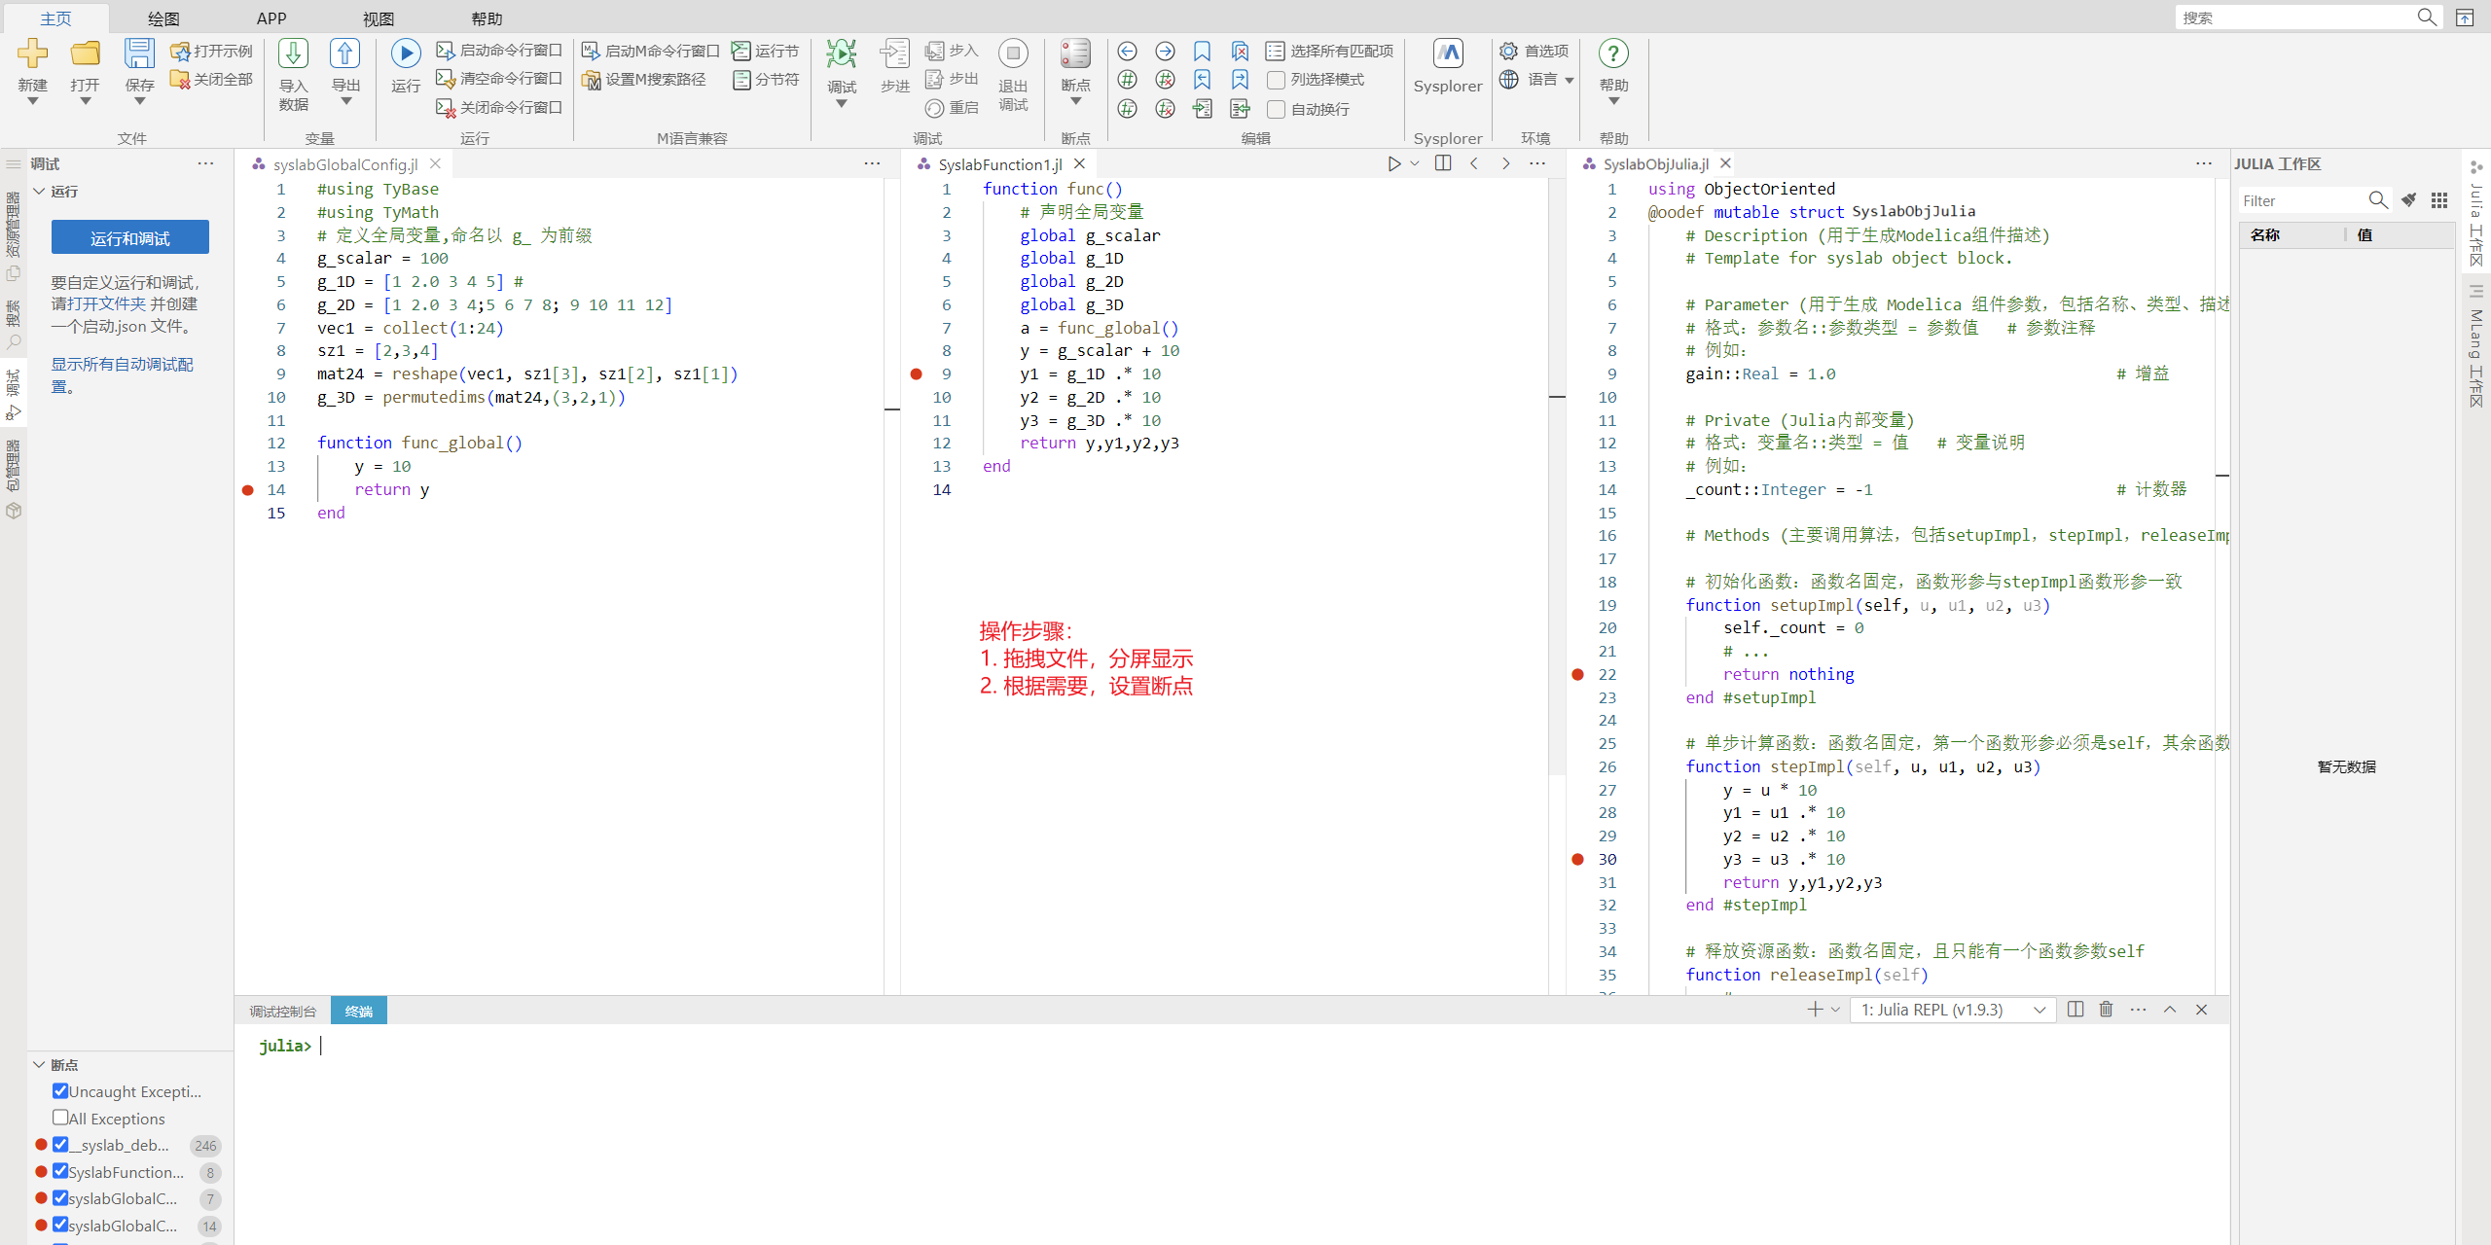Click the 导出 export icon
The height and width of the screenshot is (1245, 2491).
pyautogui.click(x=345, y=54)
